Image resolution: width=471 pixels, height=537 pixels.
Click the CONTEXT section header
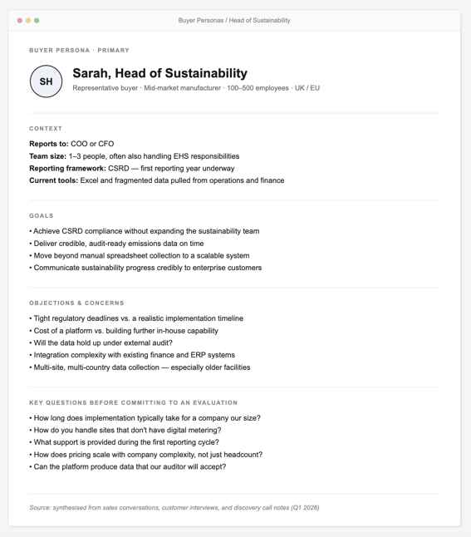coord(46,128)
